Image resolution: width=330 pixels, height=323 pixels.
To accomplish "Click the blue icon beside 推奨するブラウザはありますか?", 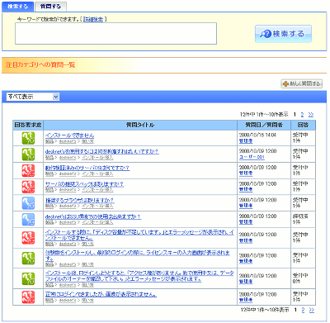I will (28, 203).
